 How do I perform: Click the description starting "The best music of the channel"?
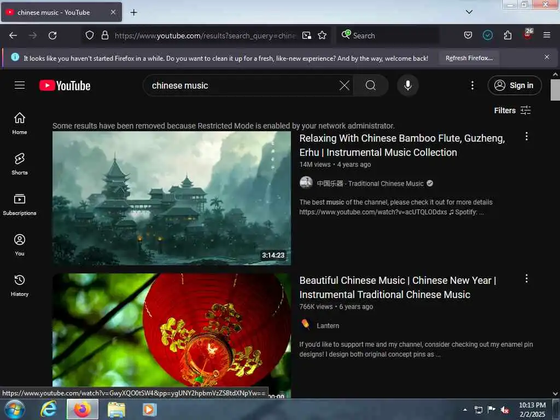coord(396,207)
